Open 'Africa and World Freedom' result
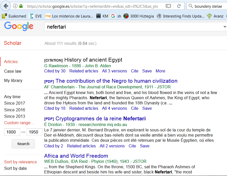The height and width of the screenshot is (176, 227). coord(76,156)
